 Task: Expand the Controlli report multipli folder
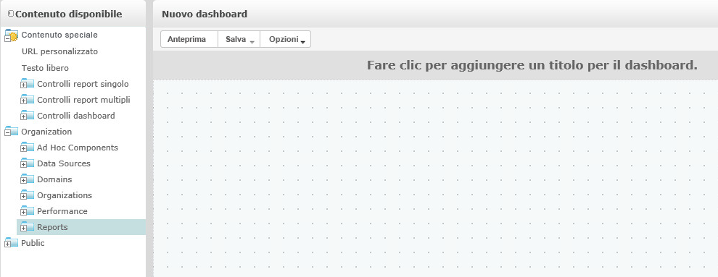[x=24, y=101]
